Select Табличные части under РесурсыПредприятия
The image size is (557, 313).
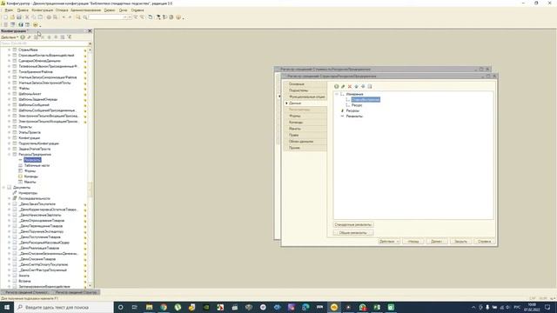37,165
